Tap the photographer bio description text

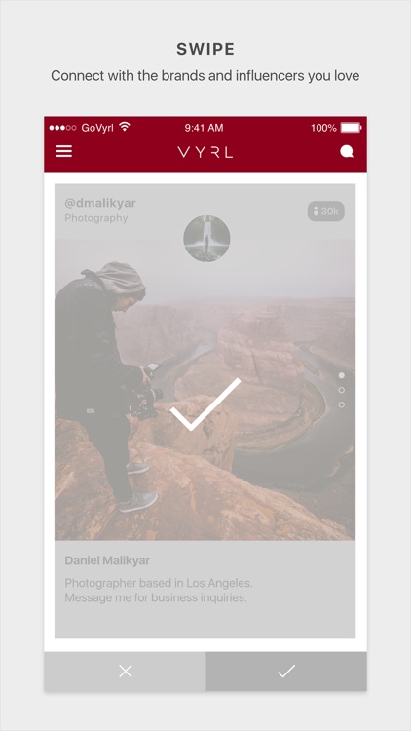pyautogui.click(x=159, y=591)
